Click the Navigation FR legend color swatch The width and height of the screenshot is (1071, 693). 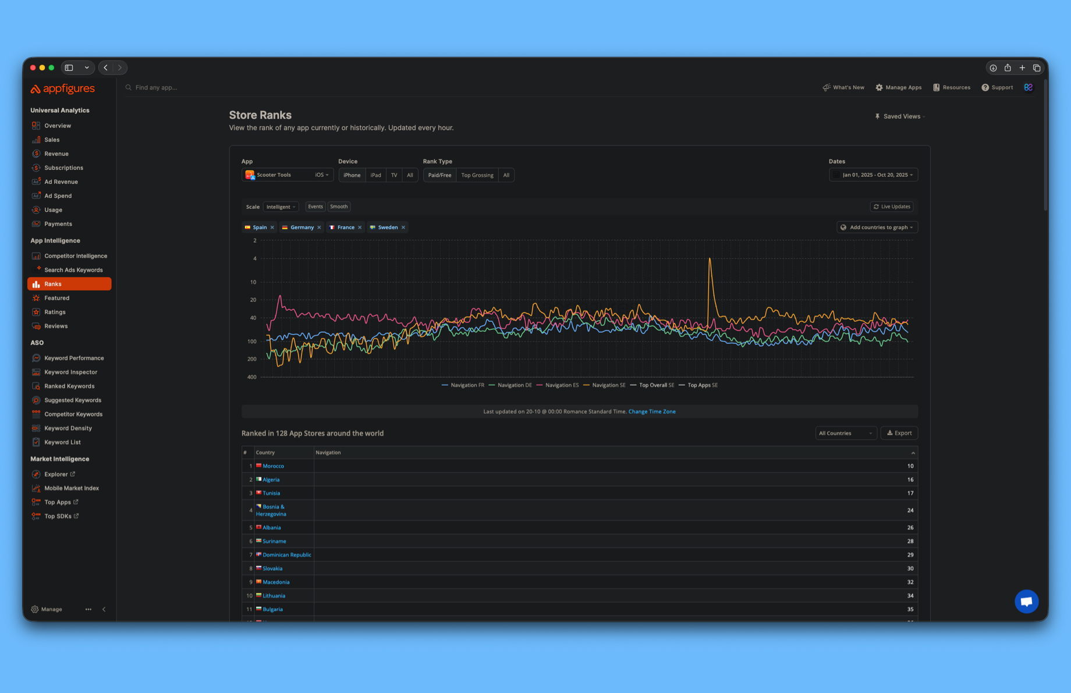tap(444, 385)
